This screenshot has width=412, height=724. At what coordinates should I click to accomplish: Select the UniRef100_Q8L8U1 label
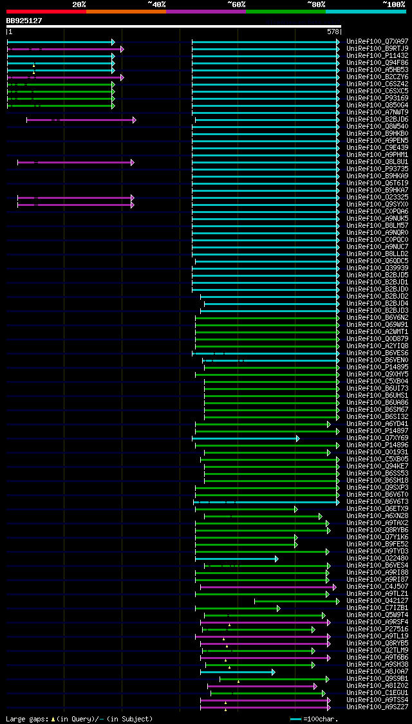click(377, 162)
